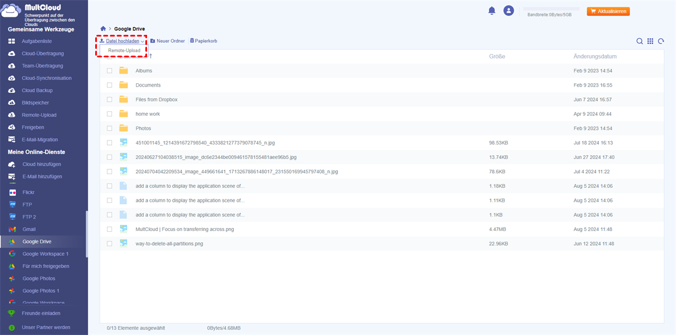Tick checkbox for way-to-delete-all-partitions.png
The image size is (676, 335).
(109, 244)
